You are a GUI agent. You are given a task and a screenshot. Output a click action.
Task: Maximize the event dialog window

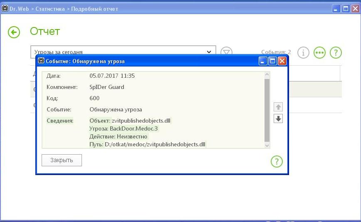(x=272, y=61)
